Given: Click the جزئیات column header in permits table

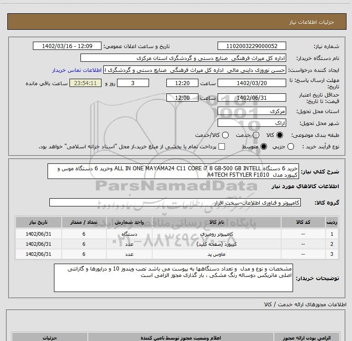Looking at the screenshot, I should pyautogui.click(x=50, y=338).
